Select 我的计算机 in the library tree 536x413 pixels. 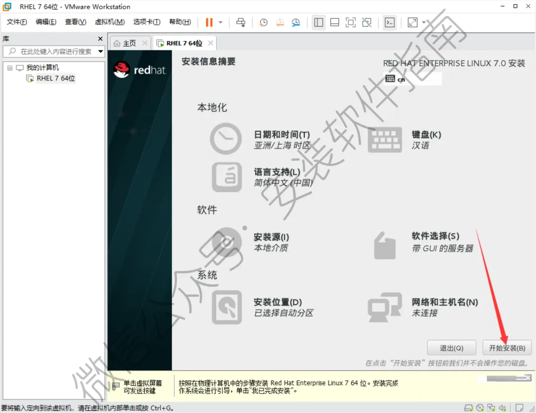[x=43, y=68]
